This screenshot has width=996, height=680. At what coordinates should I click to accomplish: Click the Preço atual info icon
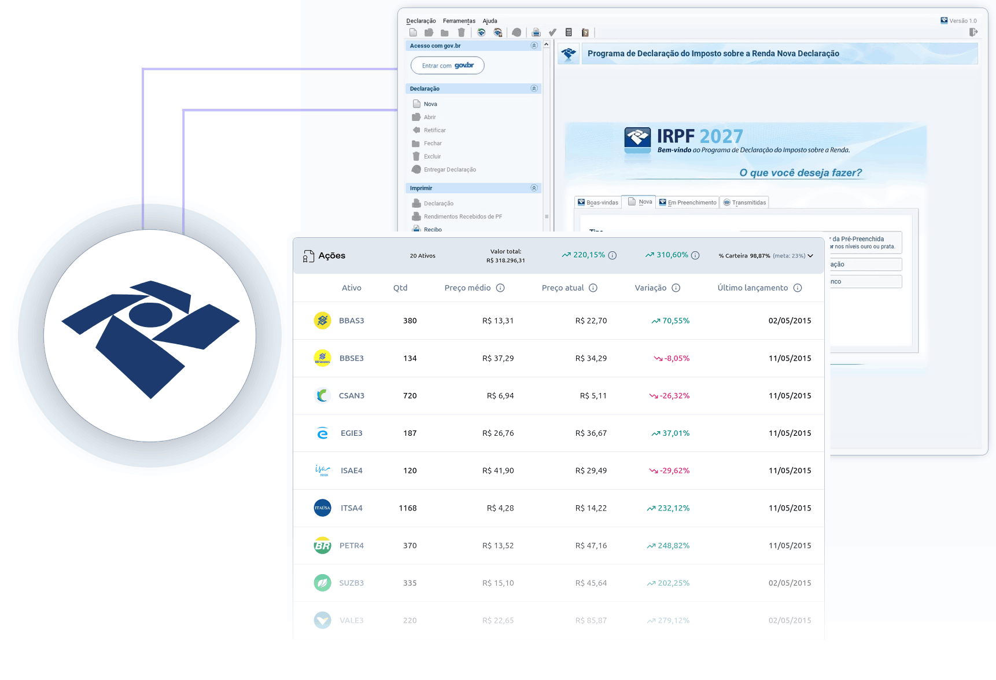(x=593, y=288)
